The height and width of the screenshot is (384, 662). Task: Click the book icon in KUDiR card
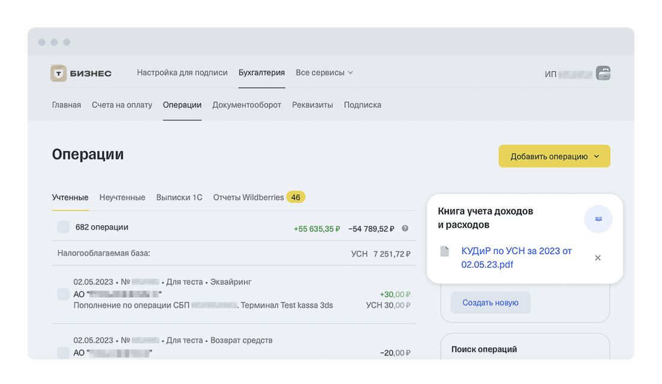click(598, 219)
